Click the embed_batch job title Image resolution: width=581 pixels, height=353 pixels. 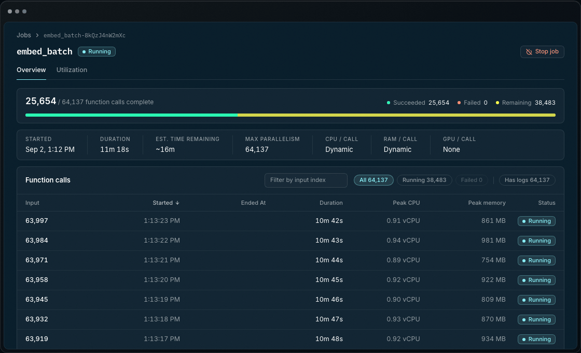click(45, 51)
